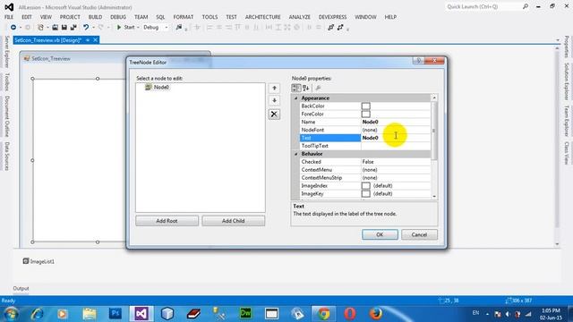Open the Start button dropdown arrow
Screen dimensions: 573x322
pyautogui.click(x=138, y=28)
